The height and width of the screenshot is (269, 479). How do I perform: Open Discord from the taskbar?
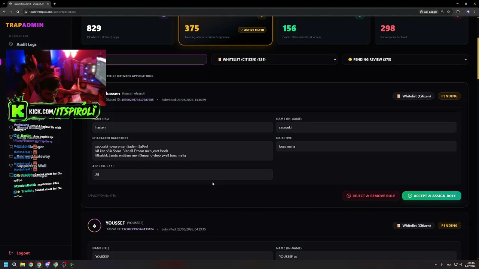pos(48,265)
